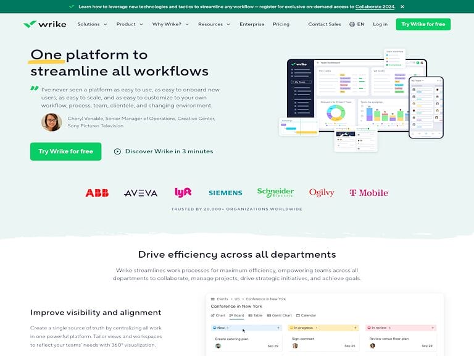Expand the Resources dropdown menu
Viewport: 474px width, 356px height.
click(x=214, y=24)
